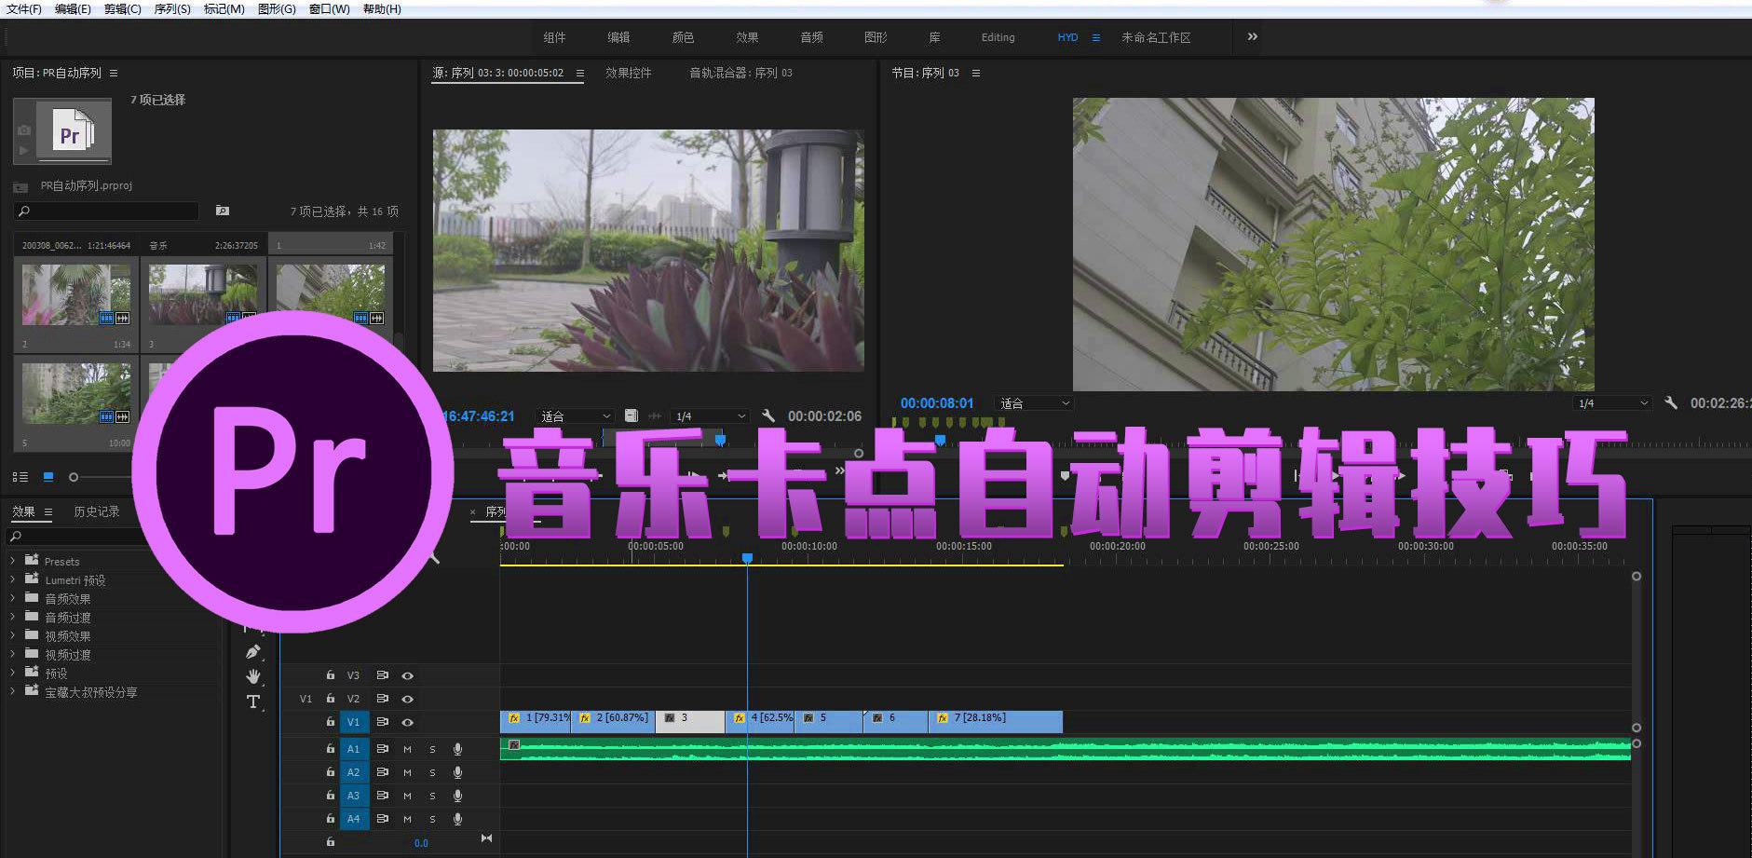This screenshot has height=858, width=1752.
Task: Switch Project panel to icon view
Action: tap(48, 477)
